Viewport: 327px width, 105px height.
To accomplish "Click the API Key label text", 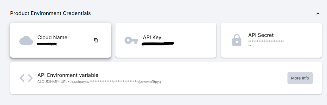I will coord(152,37).
